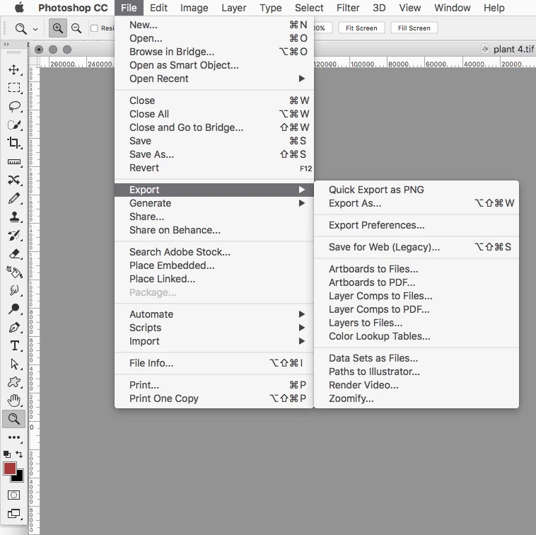Viewport: 536px width, 535px height.
Task: Open the Image menu
Action: [x=194, y=8]
